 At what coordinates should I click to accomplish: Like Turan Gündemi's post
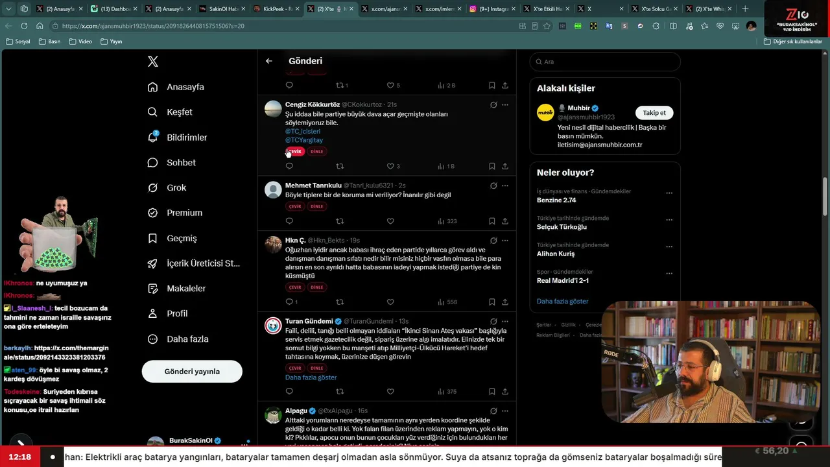pos(390,391)
